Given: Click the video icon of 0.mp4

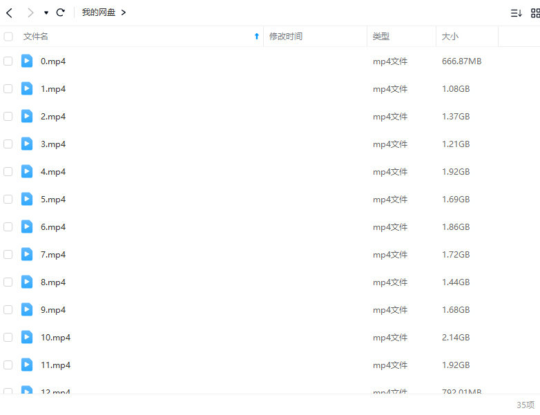Looking at the screenshot, I should (27, 61).
